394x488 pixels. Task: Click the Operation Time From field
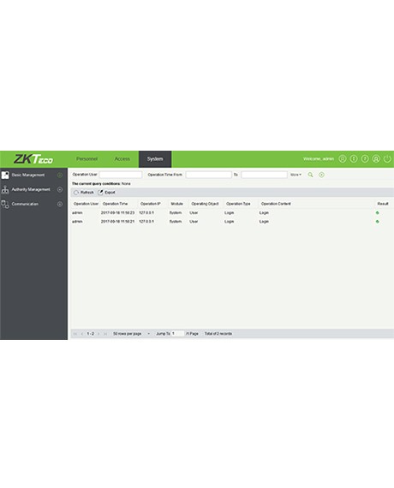coord(209,175)
